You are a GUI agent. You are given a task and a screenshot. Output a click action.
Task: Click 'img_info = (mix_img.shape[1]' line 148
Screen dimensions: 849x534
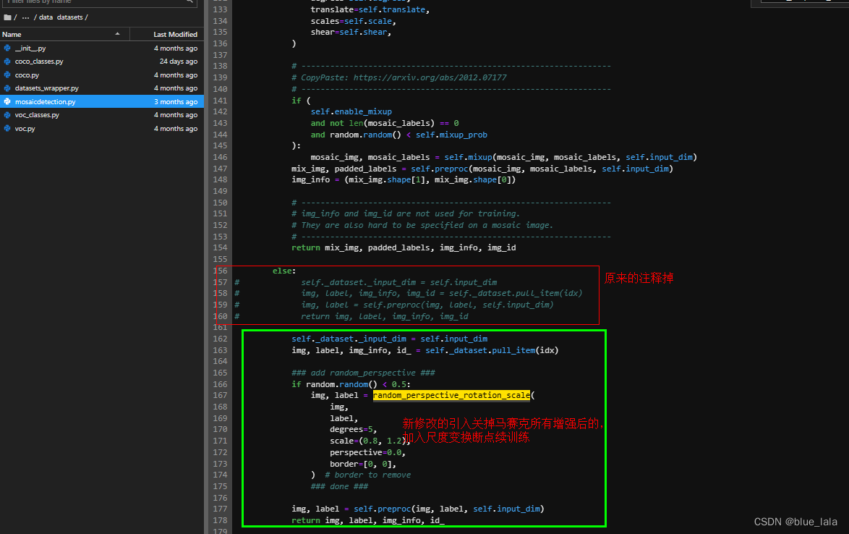tap(404, 179)
